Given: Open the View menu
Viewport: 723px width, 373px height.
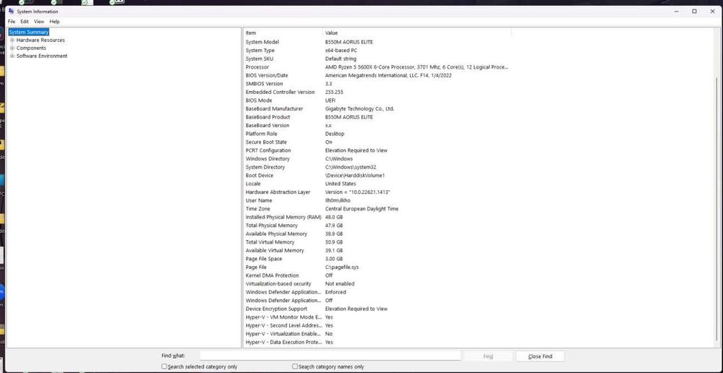Looking at the screenshot, I should tap(39, 22).
